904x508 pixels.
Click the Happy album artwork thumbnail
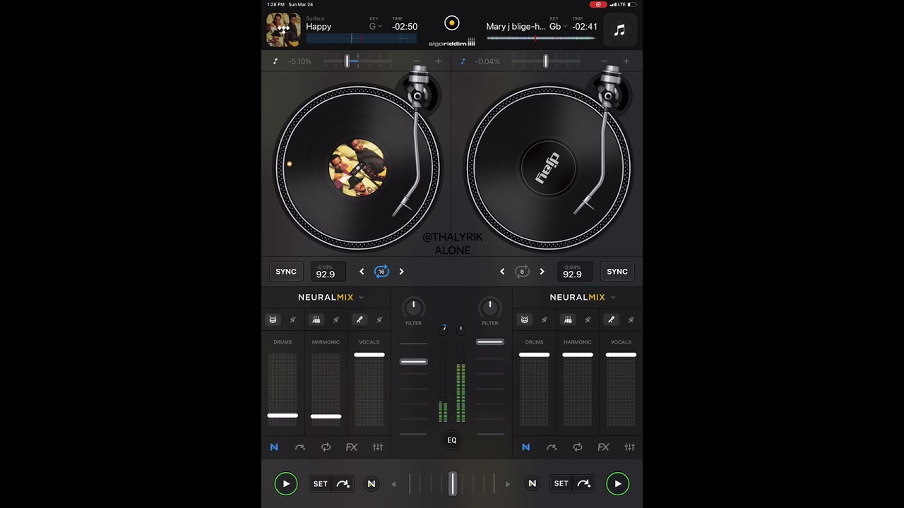283,30
